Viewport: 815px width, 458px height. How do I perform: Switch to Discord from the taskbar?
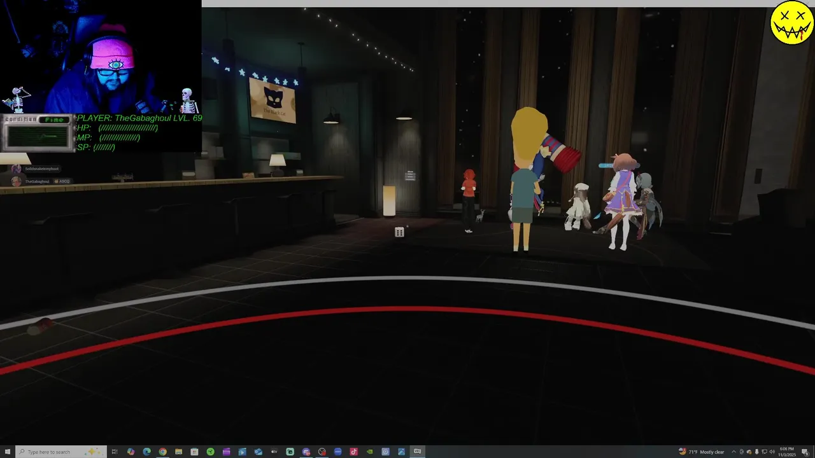coord(306,452)
